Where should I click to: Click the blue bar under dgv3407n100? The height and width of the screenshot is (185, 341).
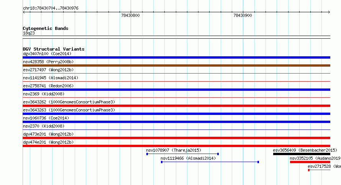(176, 57)
